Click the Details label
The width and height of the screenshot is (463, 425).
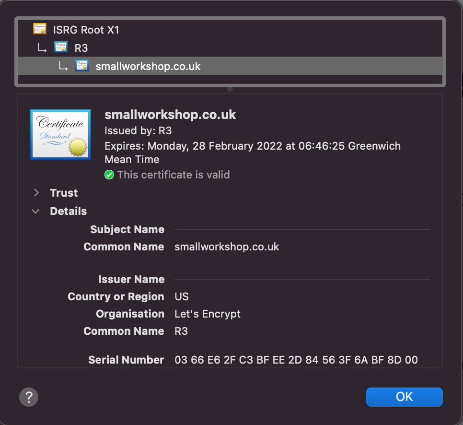click(x=68, y=211)
